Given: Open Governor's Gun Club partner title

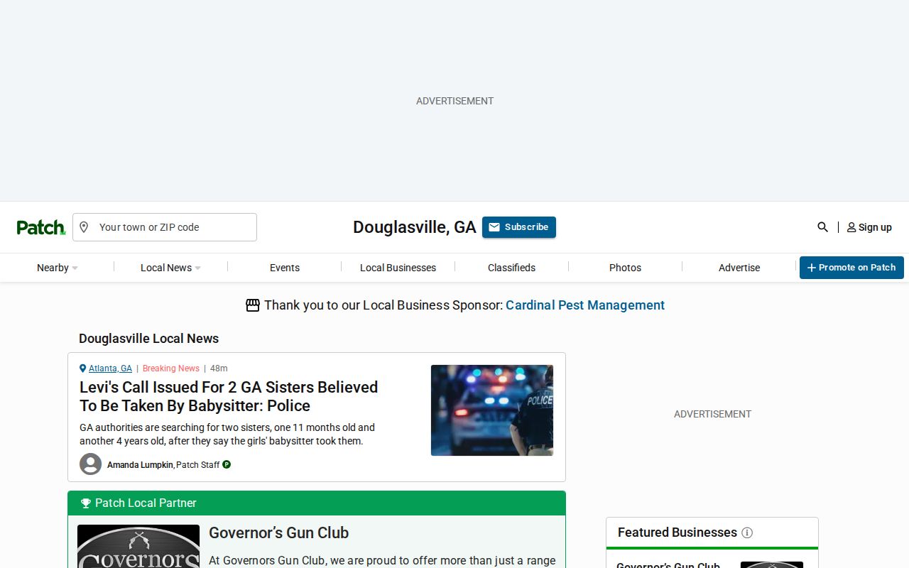Looking at the screenshot, I should coord(278,532).
